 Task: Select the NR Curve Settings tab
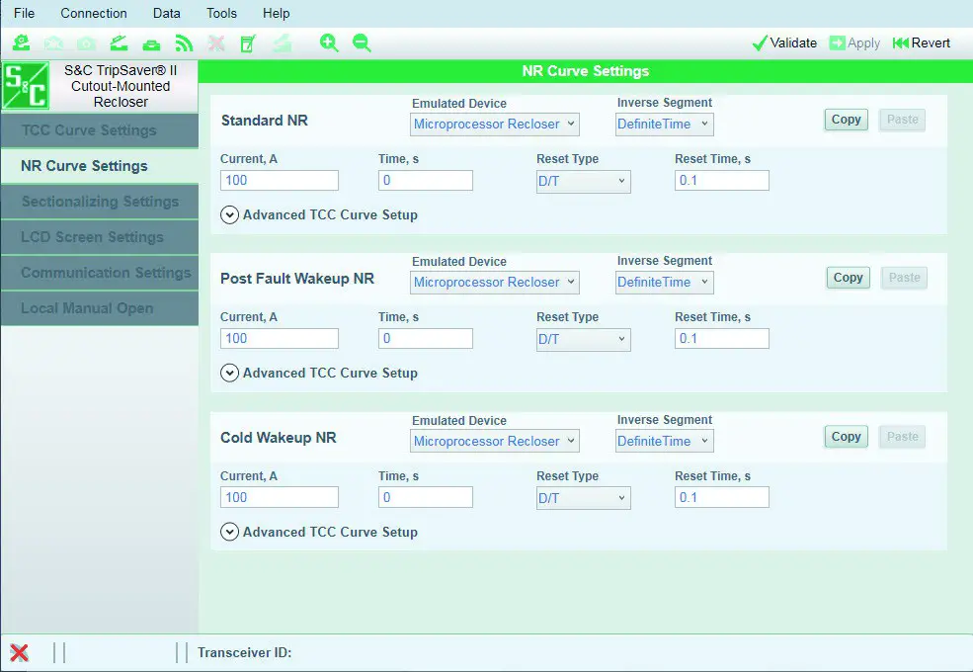coord(100,166)
